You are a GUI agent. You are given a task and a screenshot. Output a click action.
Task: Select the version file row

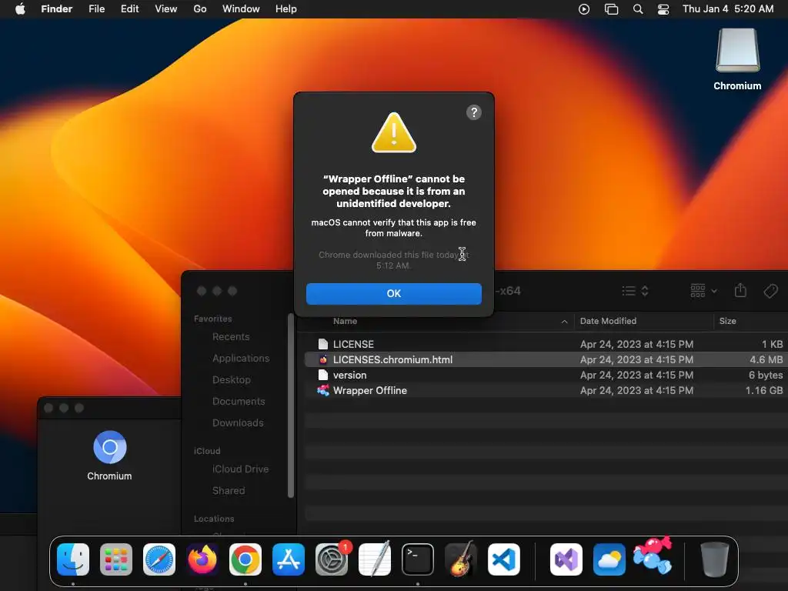(x=546, y=375)
